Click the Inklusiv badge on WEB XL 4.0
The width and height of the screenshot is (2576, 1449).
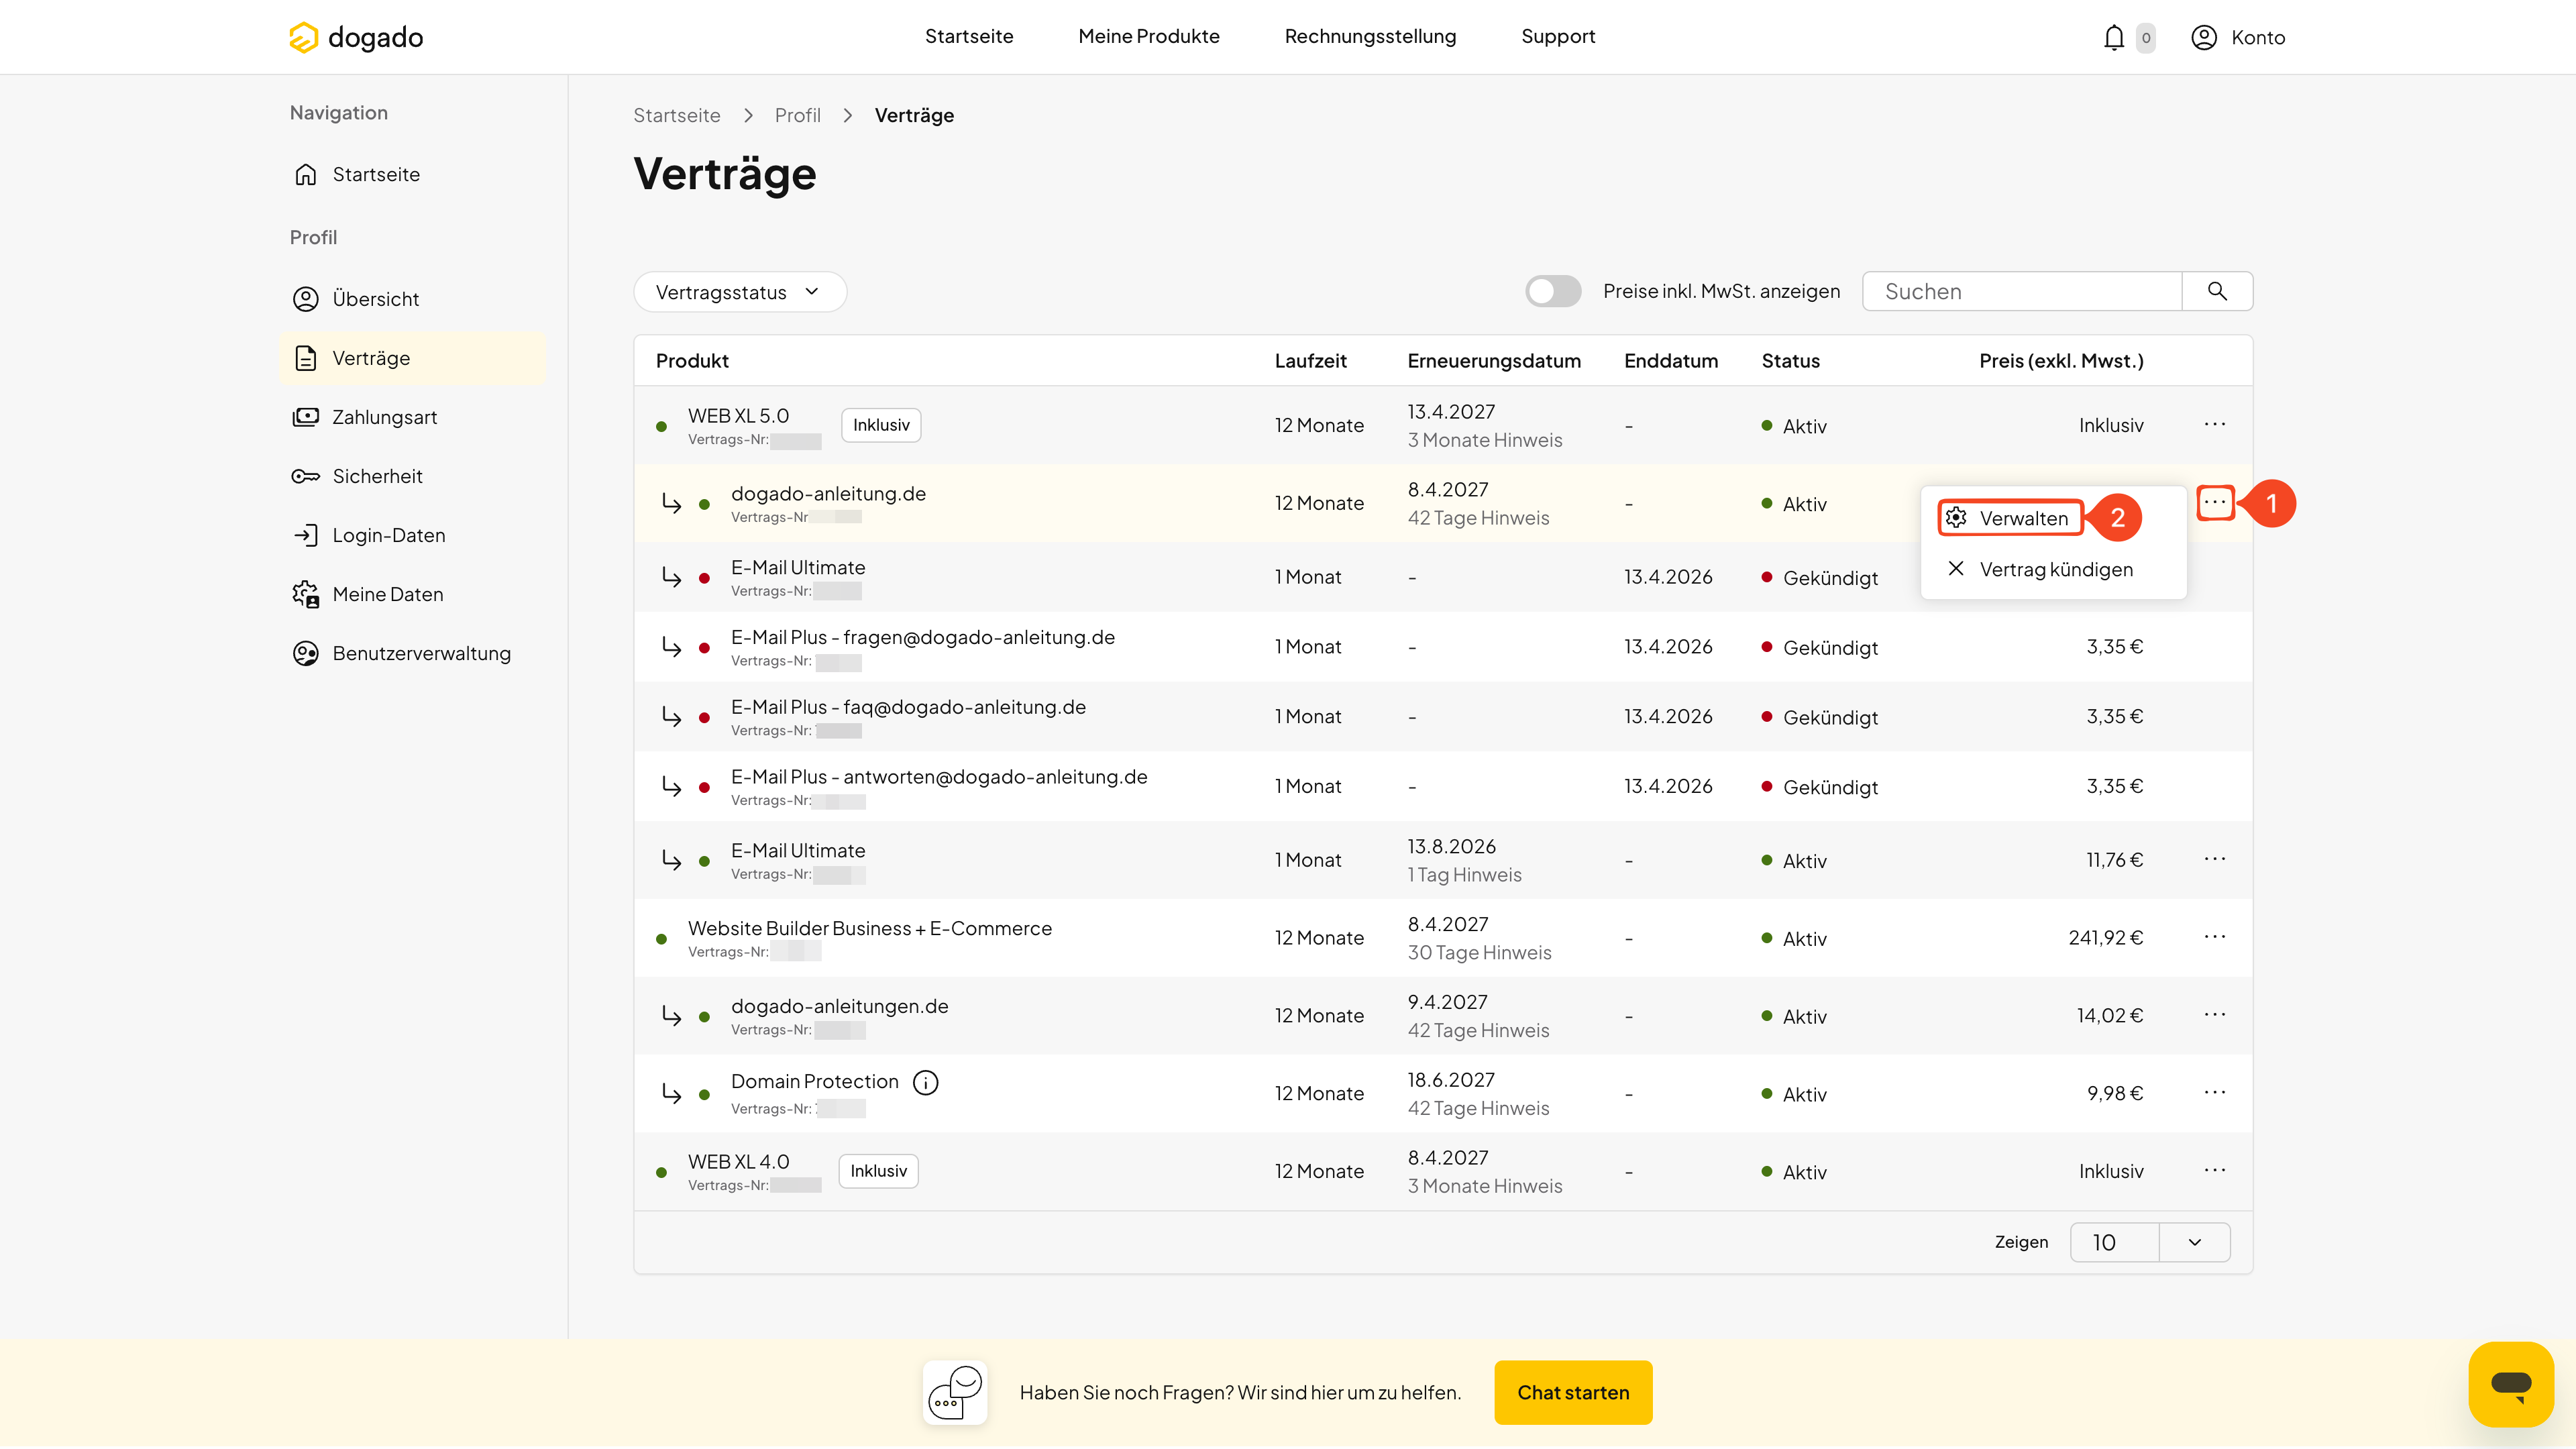(x=878, y=1171)
